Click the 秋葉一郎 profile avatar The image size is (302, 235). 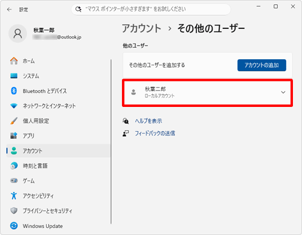[18, 34]
